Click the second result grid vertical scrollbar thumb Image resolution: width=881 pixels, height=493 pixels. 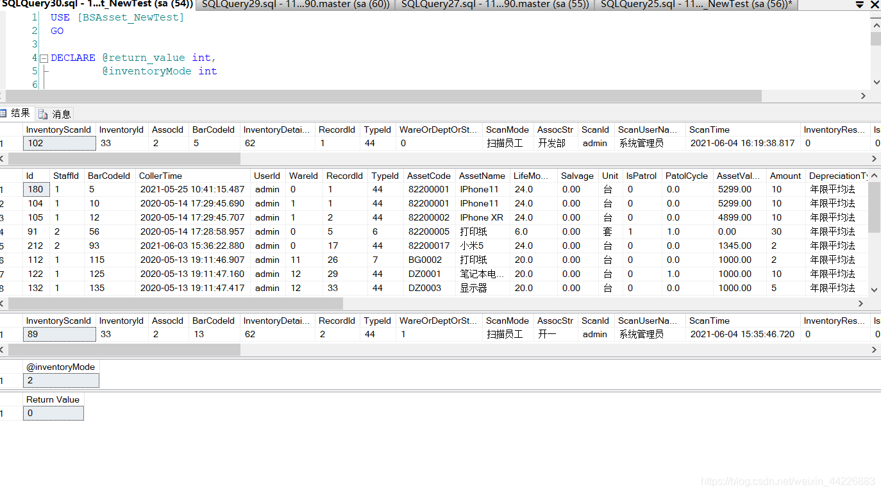click(875, 207)
